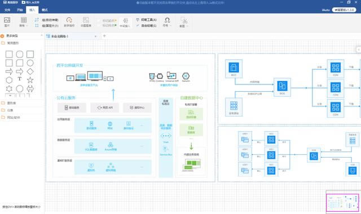Switch to the 开始 ribbon tab
Viewport: 361px width, 214px height.
(x=20, y=10)
